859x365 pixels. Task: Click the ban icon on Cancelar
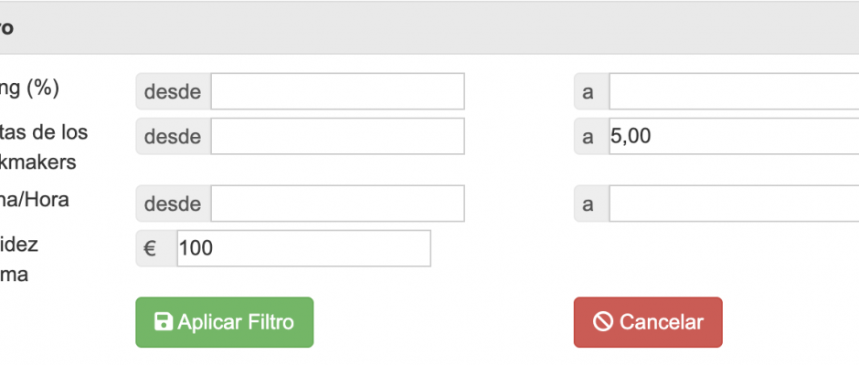coord(602,322)
